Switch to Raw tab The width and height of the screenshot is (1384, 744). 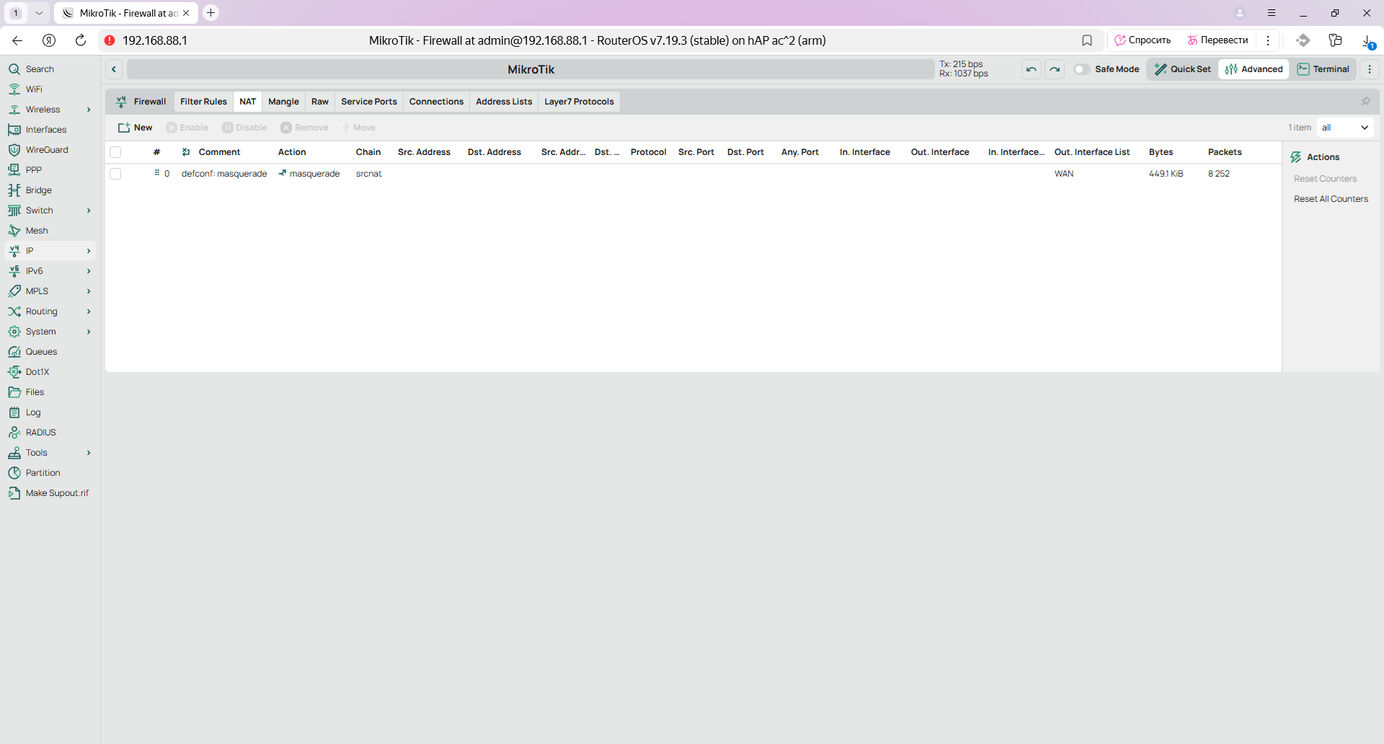pos(320,102)
